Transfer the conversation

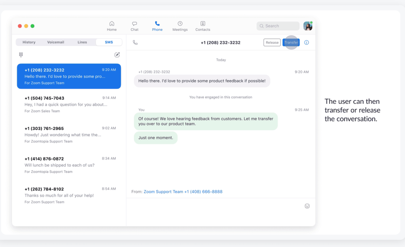coord(291,42)
